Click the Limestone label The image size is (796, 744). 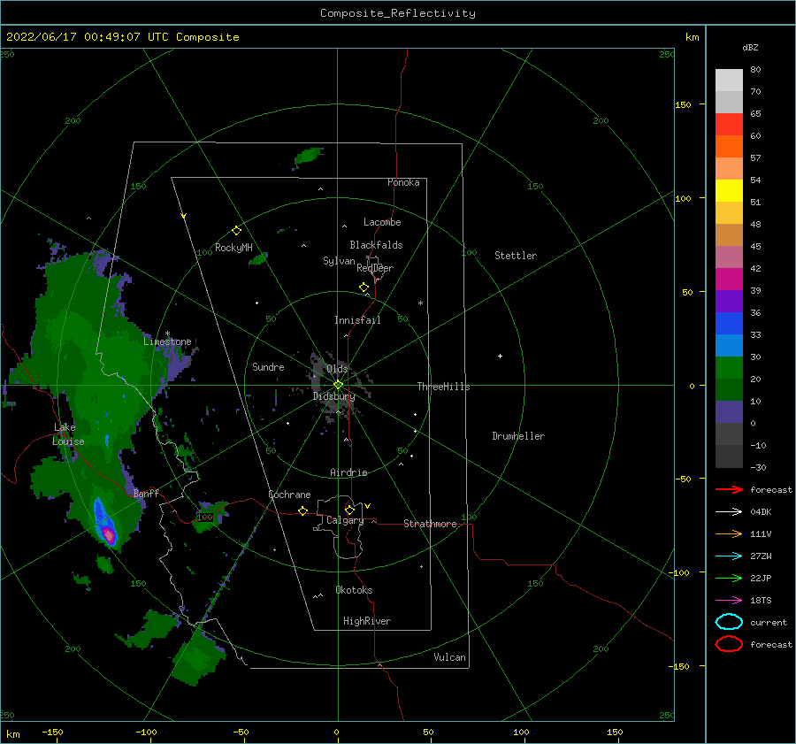point(167,341)
